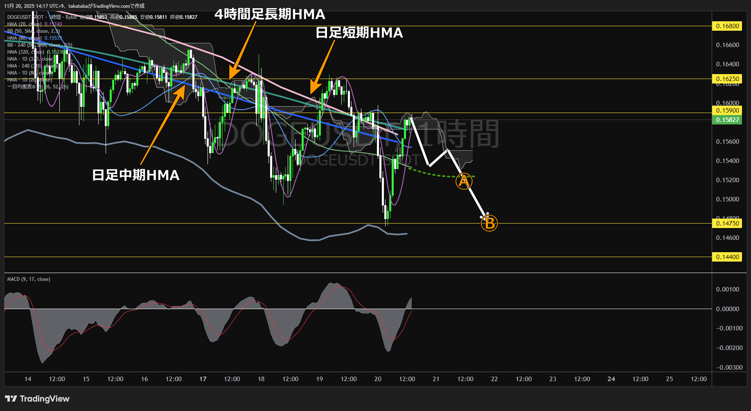
Task: Select the HMA · 1D (80, close) legend entry
Action: point(30,73)
